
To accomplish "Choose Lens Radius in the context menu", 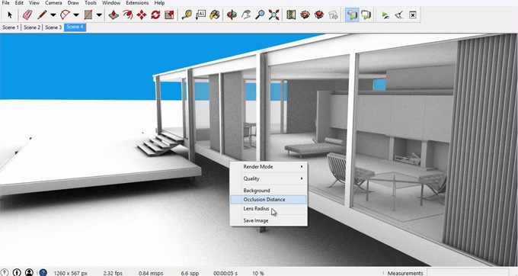I will coord(269,209).
